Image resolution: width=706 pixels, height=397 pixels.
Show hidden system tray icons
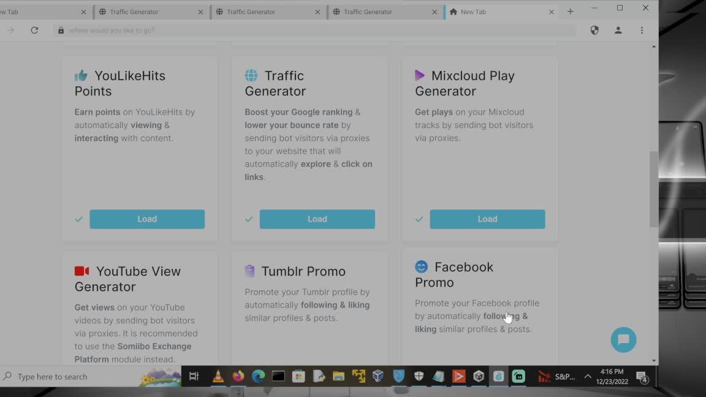click(x=588, y=376)
